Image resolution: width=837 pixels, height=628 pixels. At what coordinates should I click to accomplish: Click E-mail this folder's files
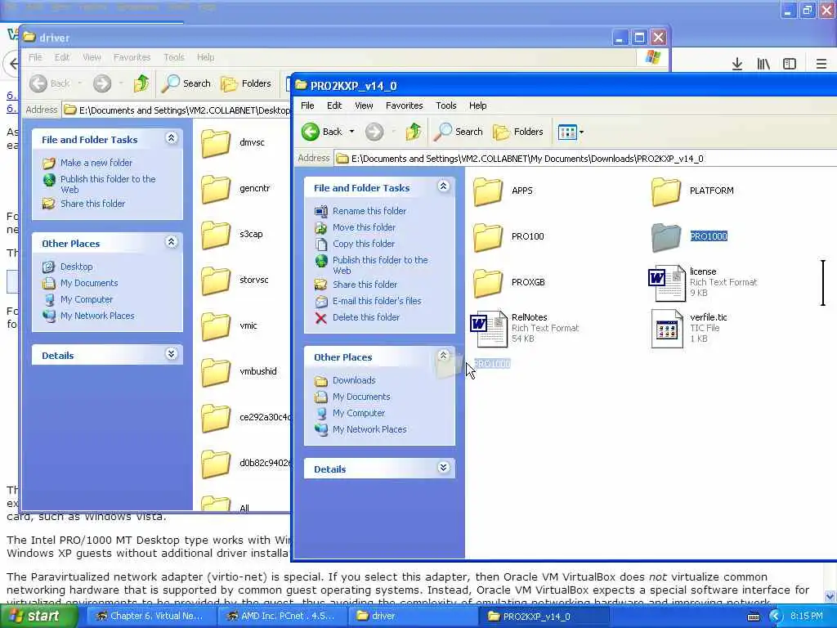tap(376, 301)
